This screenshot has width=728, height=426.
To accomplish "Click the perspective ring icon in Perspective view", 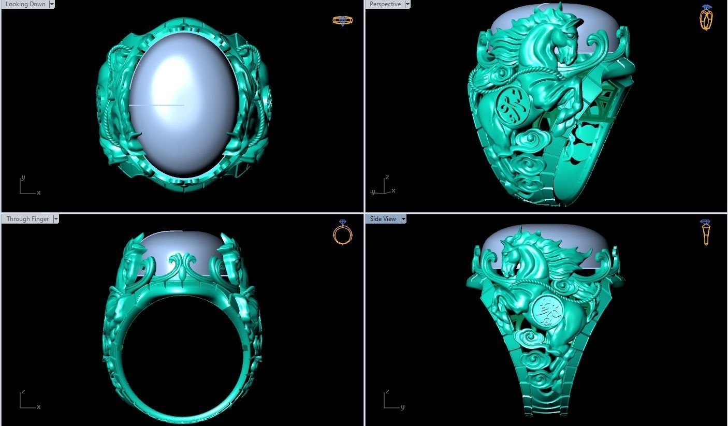I will pos(706,18).
